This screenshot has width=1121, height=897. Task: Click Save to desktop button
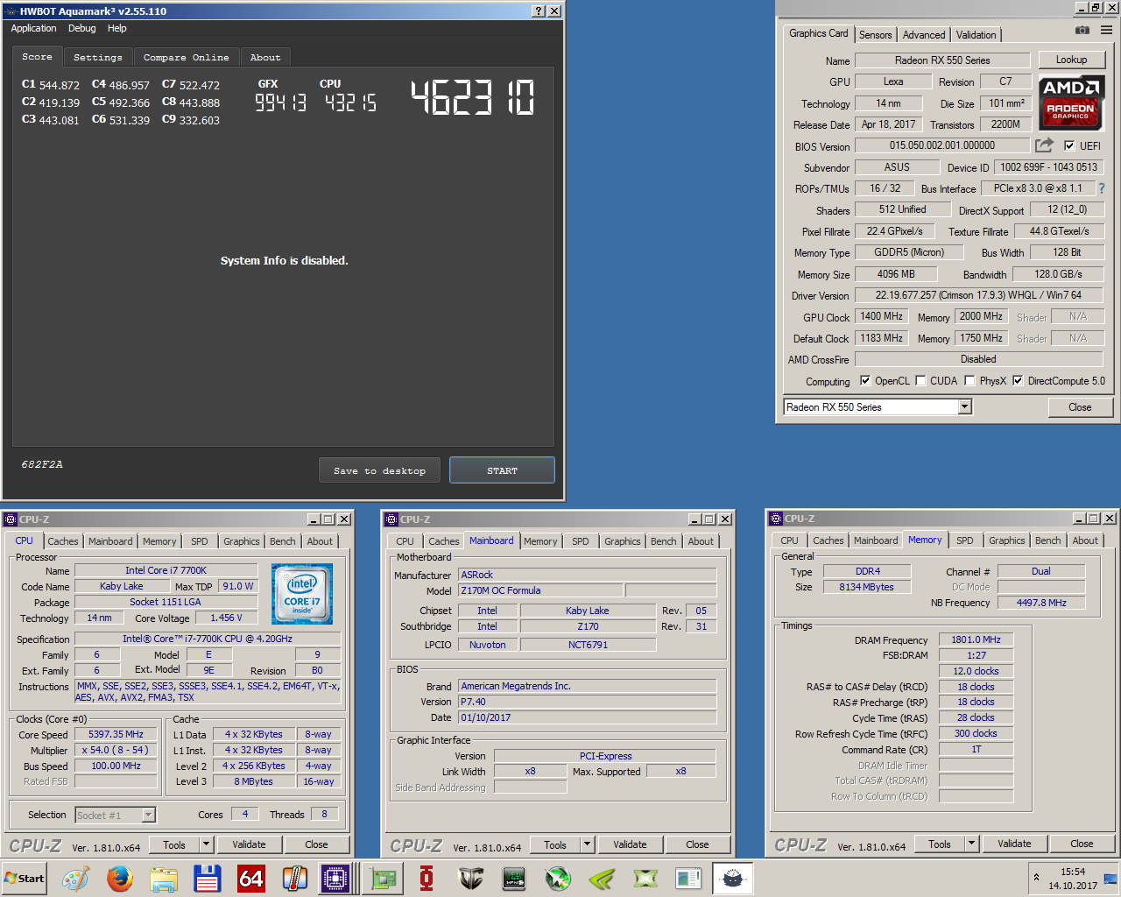pyautogui.click(x=380, y=470)
